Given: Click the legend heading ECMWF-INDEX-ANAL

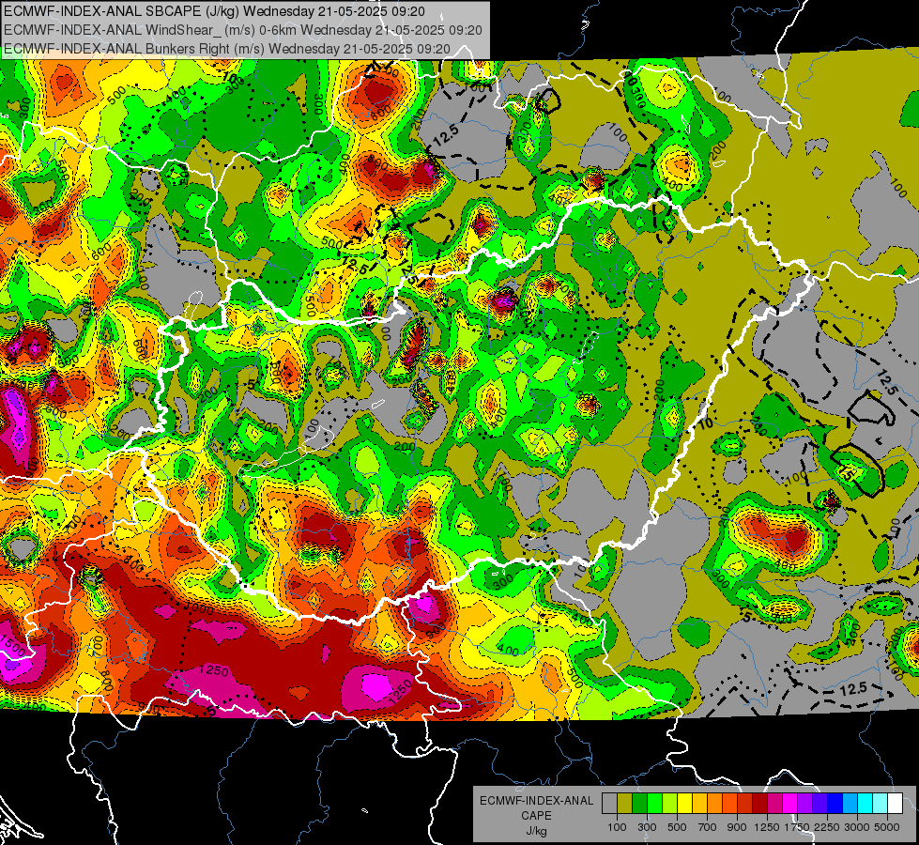Looking at the screenshot, I should [x=536, y=801].
